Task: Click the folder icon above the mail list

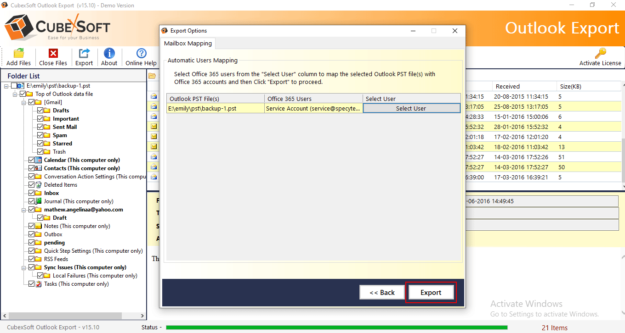Action: coord(152,76)
